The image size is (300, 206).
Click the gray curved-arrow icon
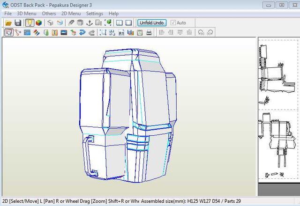[x=92, y=32]
